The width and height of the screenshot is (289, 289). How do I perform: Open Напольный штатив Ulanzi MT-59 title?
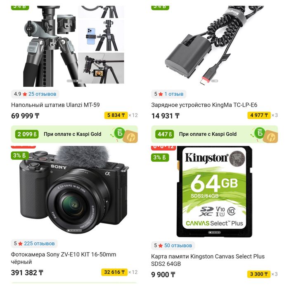55,105
